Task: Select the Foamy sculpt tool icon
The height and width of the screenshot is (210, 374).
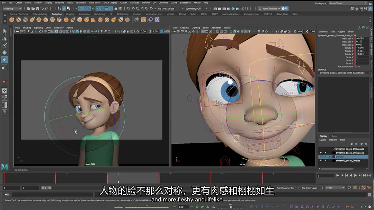Action: 52,20
